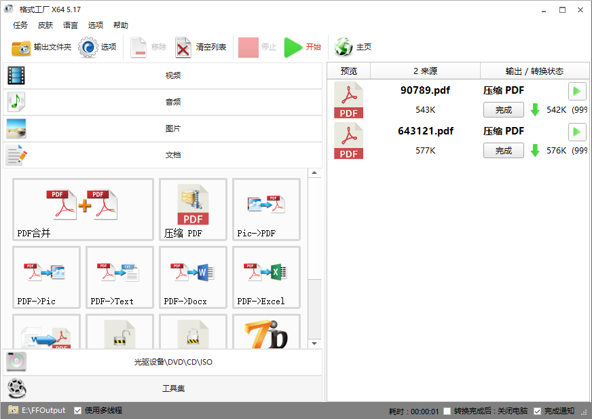Select the PDF->Docx conversion tool
The image size is (592, 419).
coord(192,277)
